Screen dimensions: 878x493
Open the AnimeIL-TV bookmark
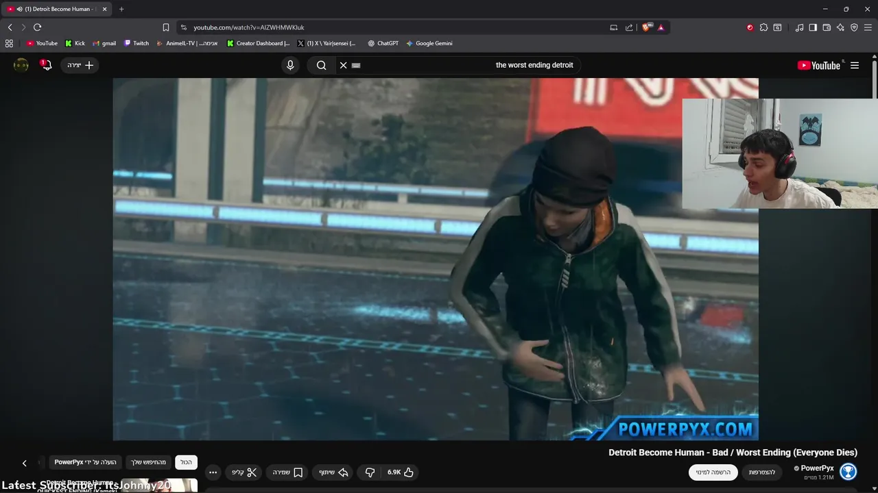click(187, 43)
